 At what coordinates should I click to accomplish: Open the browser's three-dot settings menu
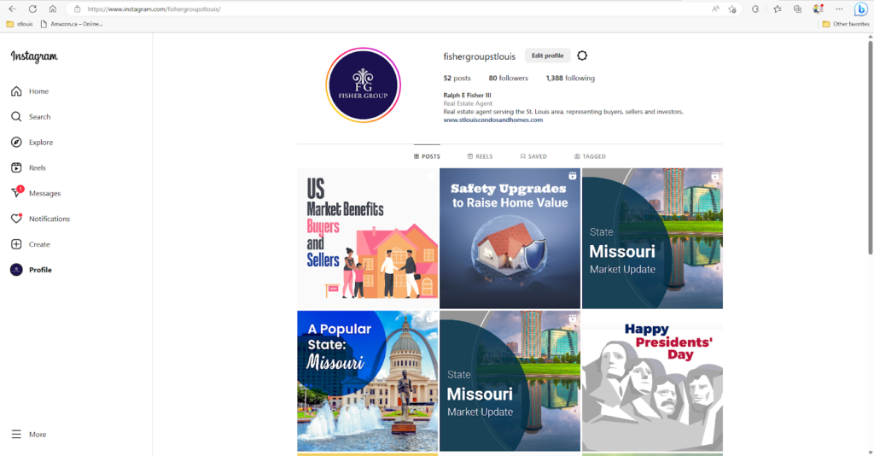click(x=839, y=9)
